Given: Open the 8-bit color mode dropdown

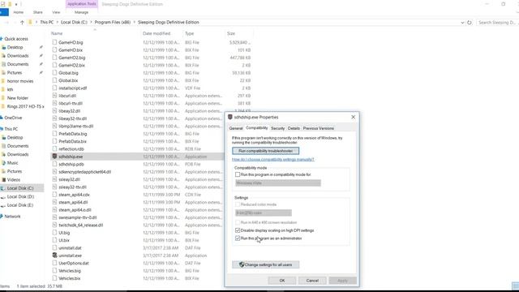Looking at the screenshot, I should [x=264, y=213].
